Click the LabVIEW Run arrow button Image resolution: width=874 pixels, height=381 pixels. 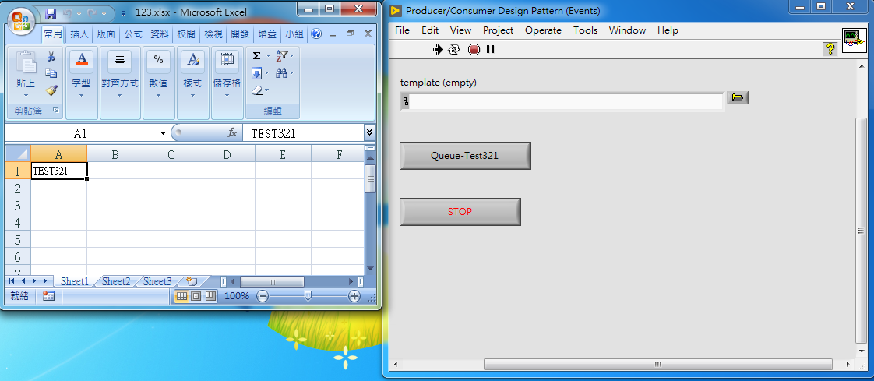click(437, 50)
